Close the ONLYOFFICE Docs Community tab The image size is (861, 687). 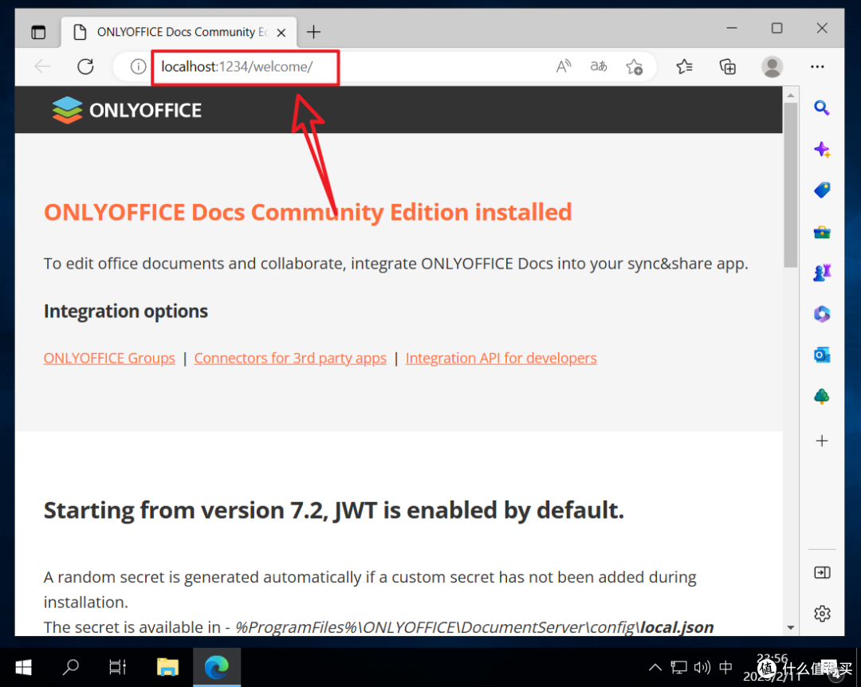click(x=281, y=33)
